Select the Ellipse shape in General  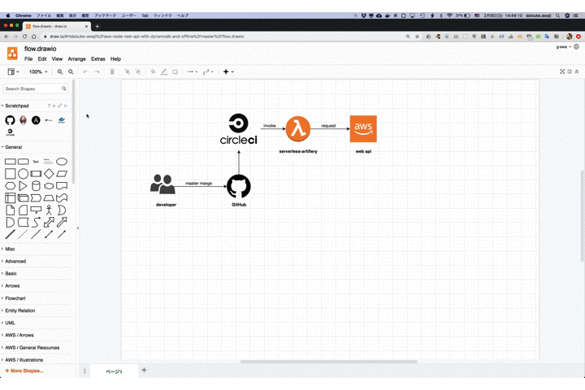tap(62, 162)
